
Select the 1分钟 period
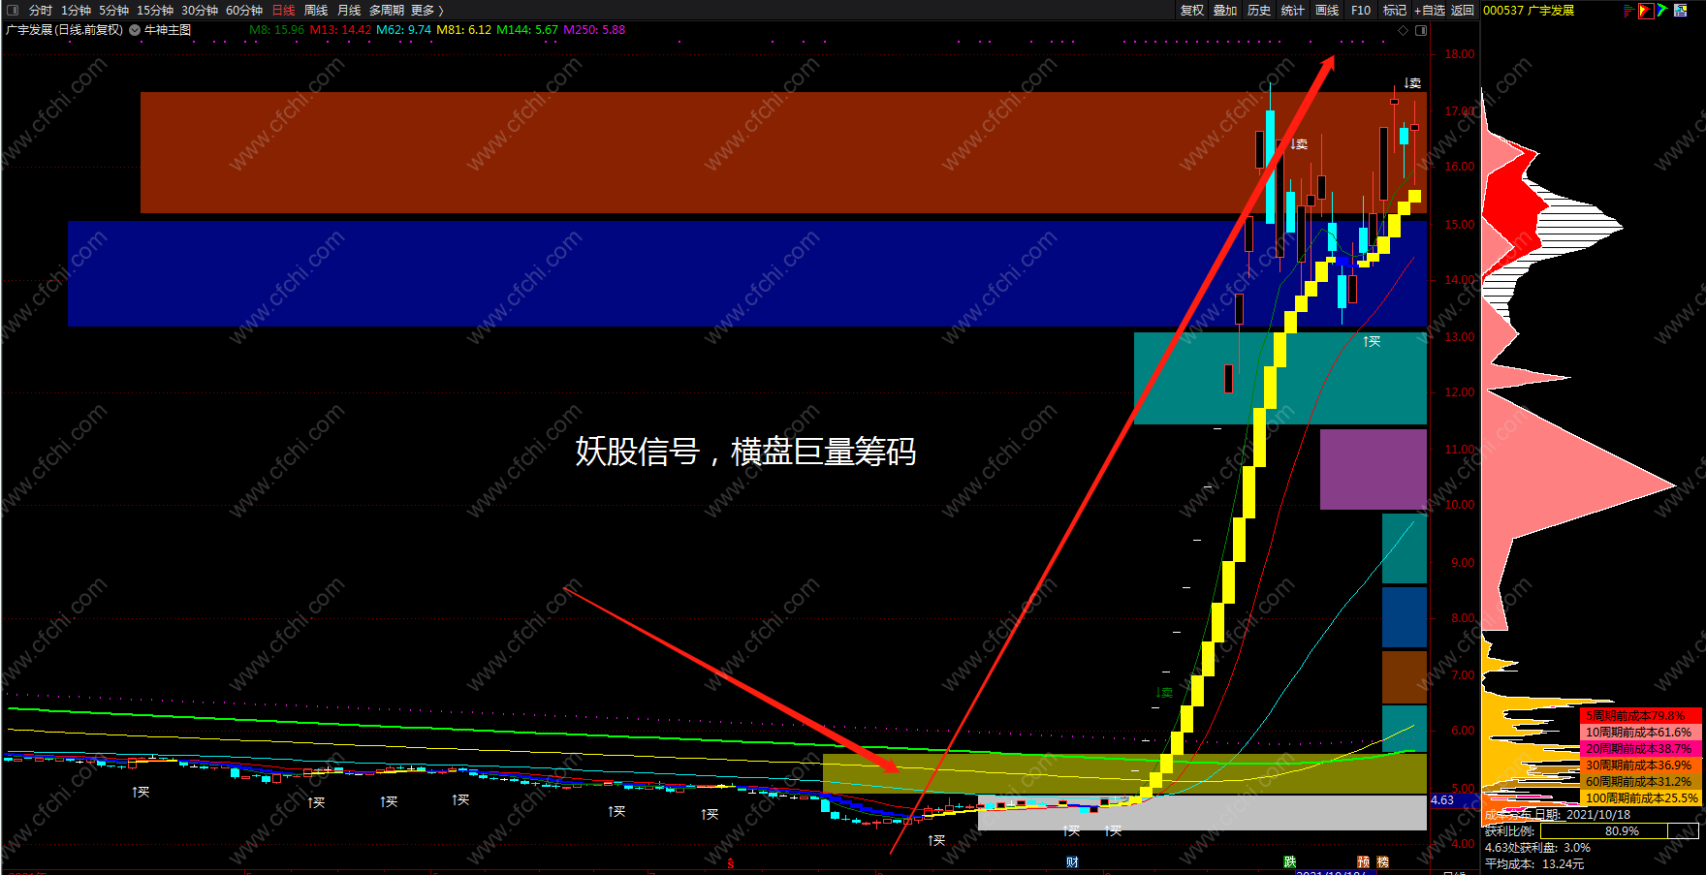pos(76,11)
